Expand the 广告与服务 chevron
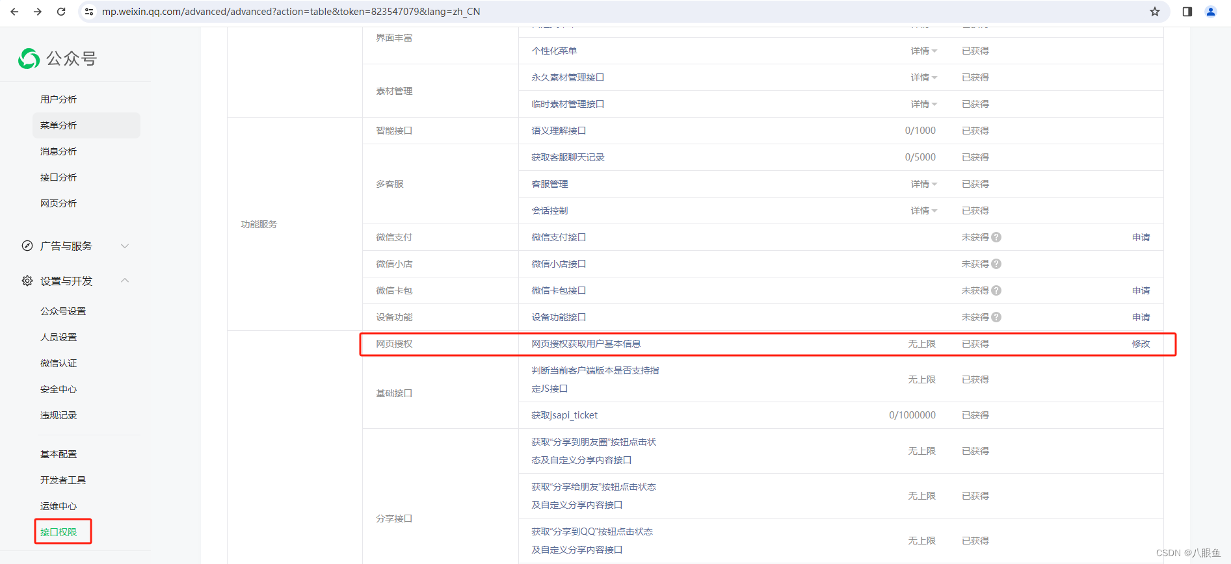Screen dimensions: 1231x564 point(125,246)
